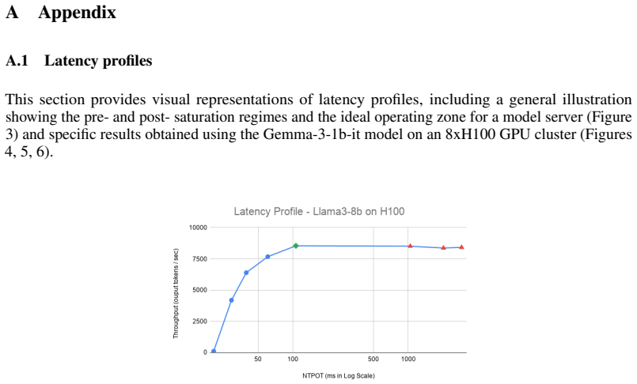Screen dimensions: 637x384
Task: Click the words "8xH100 GPU cluster" in the paragraph
Action: coord(510,134)
